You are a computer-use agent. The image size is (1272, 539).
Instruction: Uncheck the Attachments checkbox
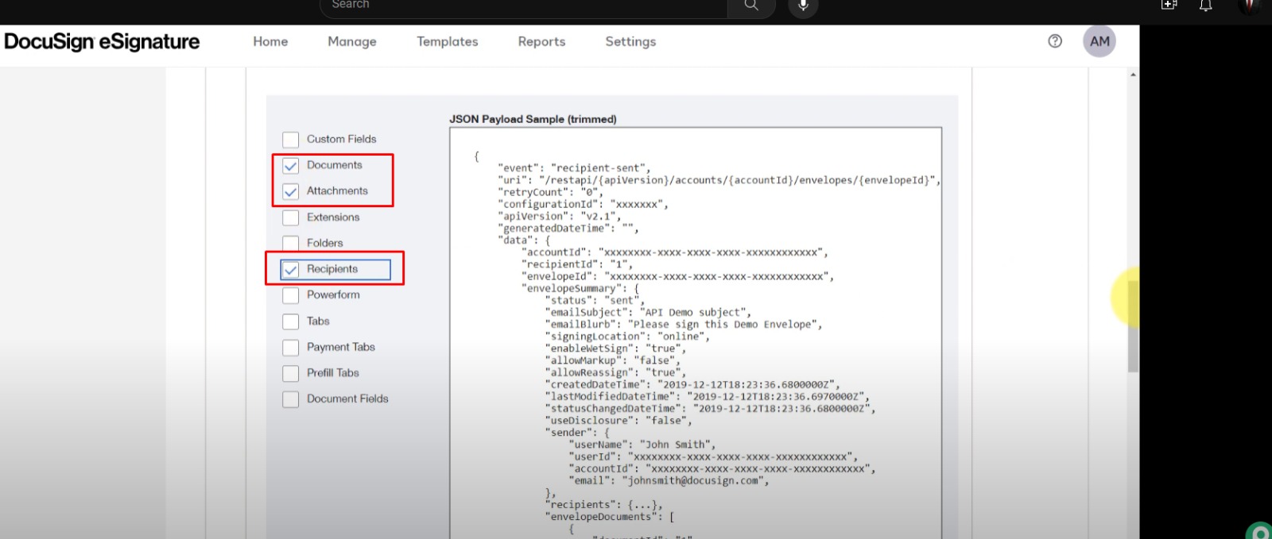[x=291, y=191]
